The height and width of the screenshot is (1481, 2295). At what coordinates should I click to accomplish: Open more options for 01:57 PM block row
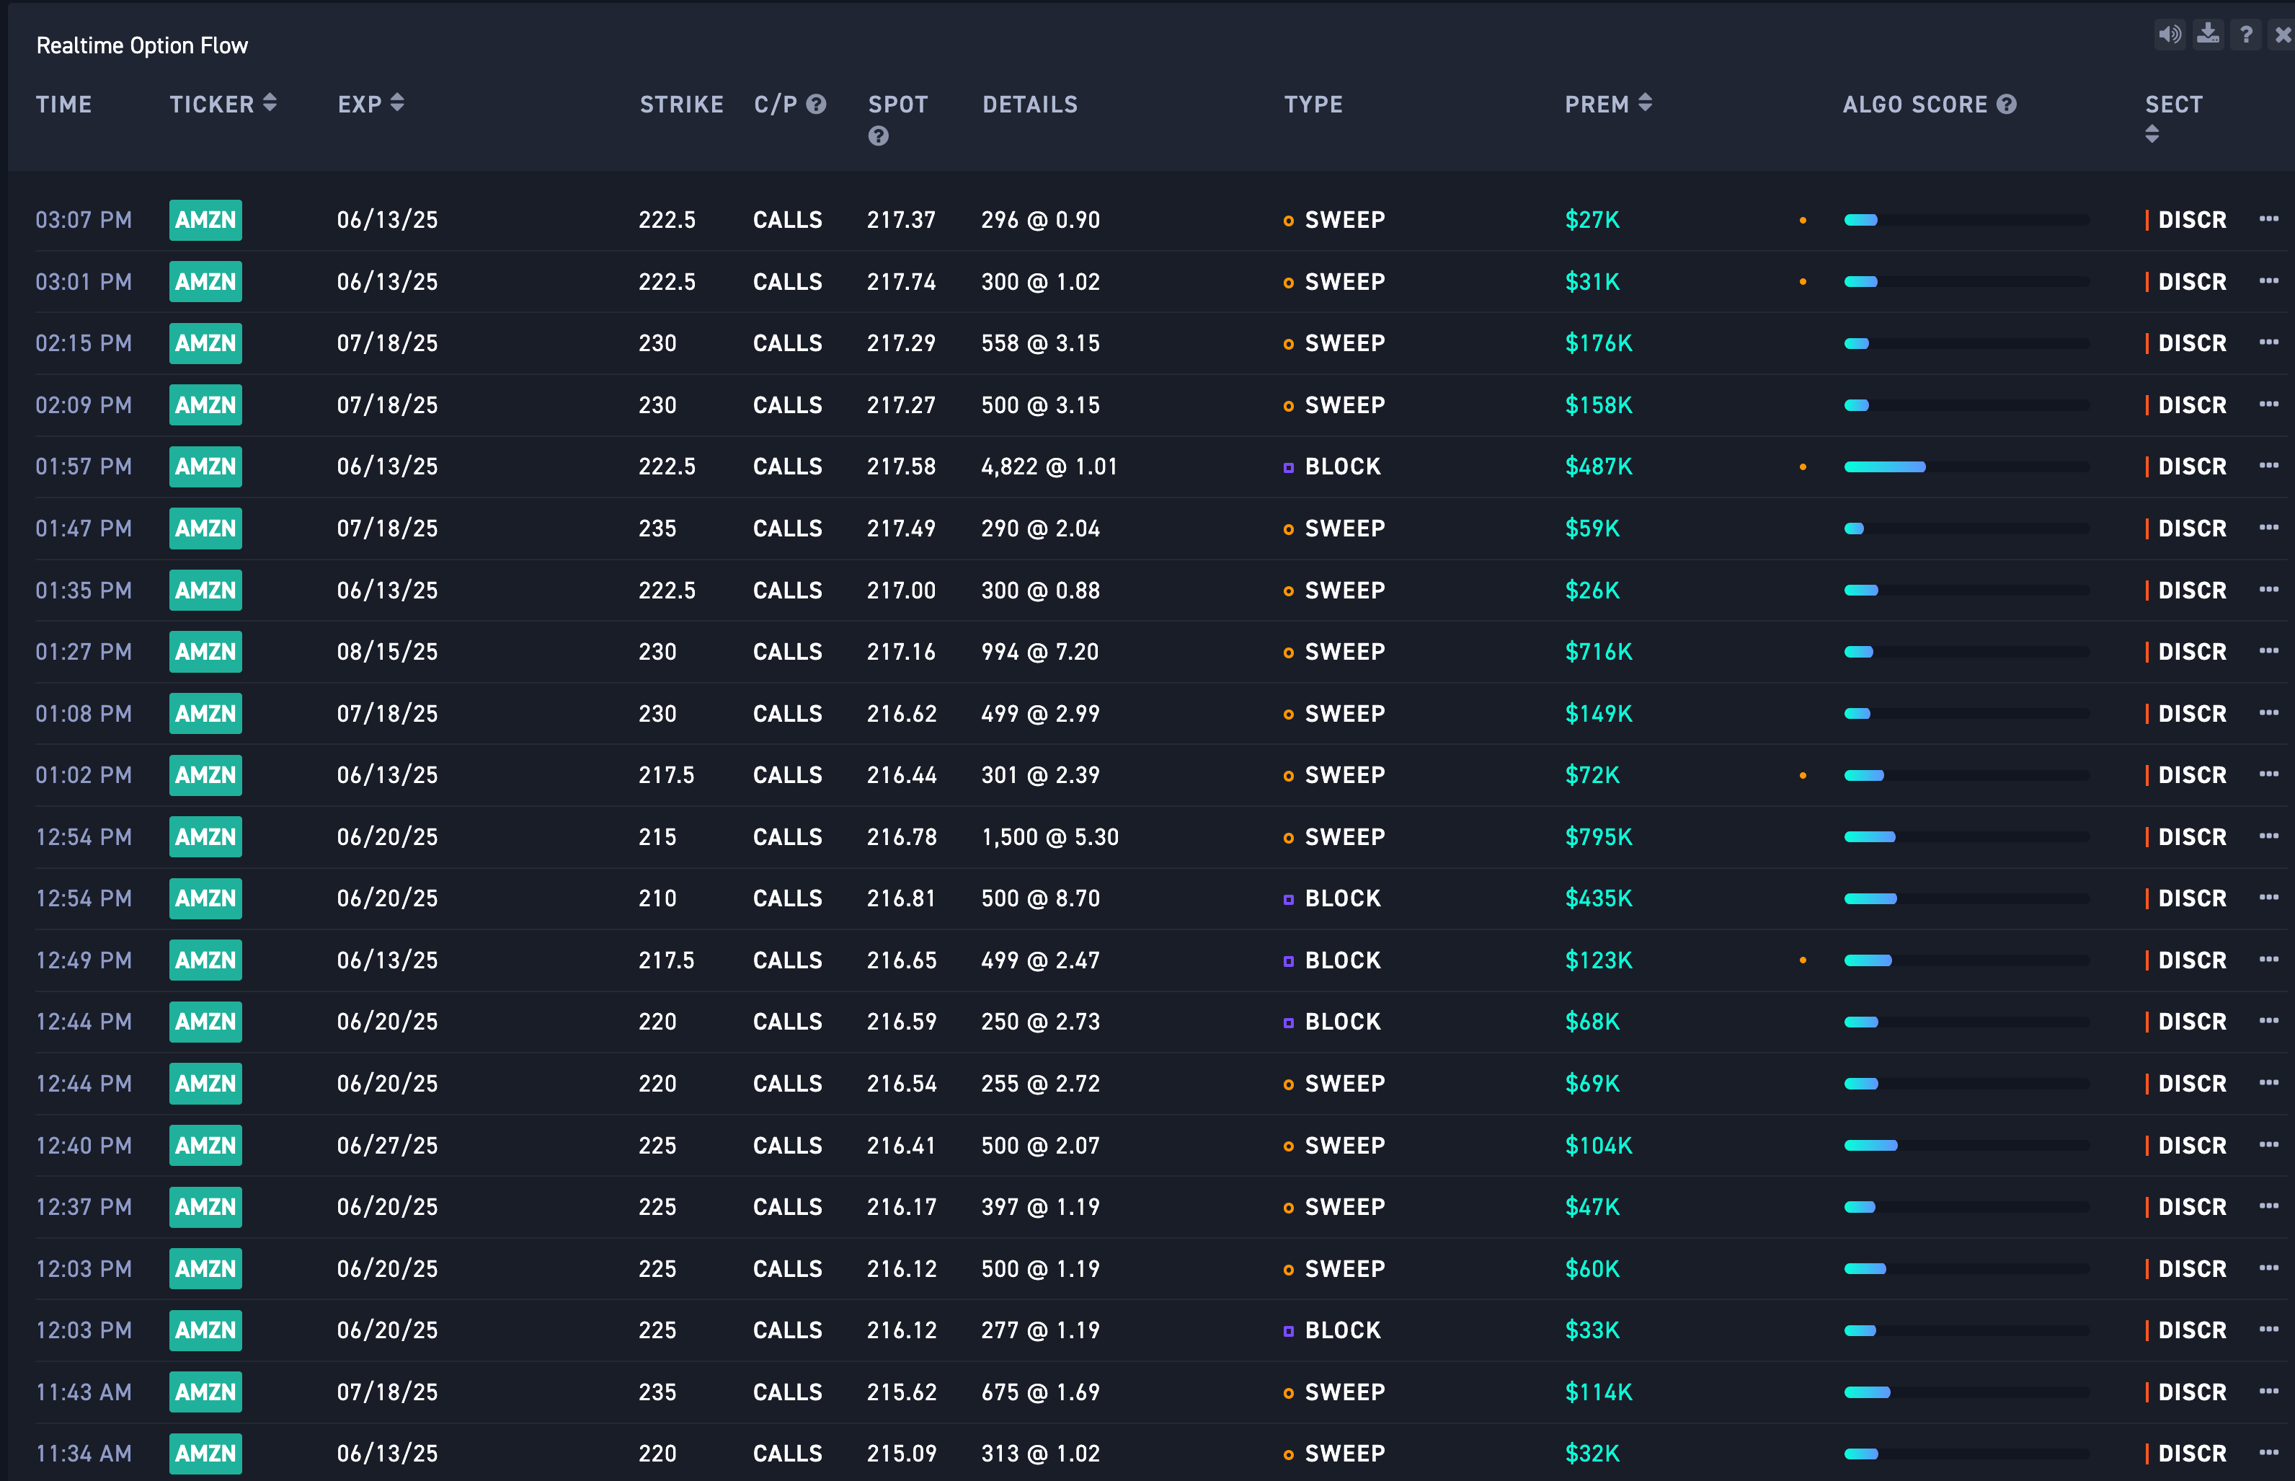point(2268,466)
